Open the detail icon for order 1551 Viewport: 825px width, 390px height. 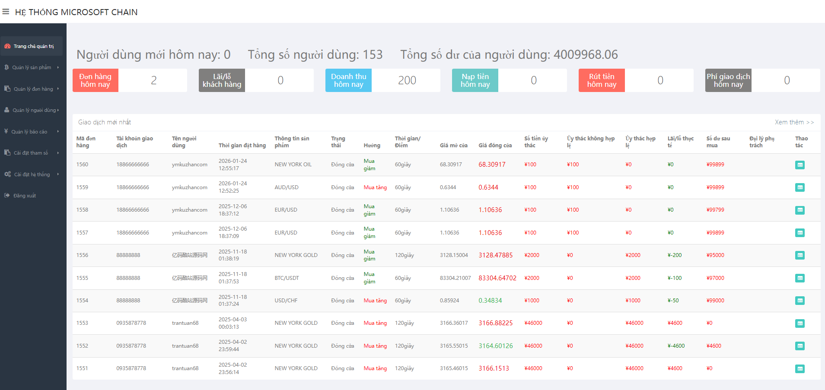(800, 369)
